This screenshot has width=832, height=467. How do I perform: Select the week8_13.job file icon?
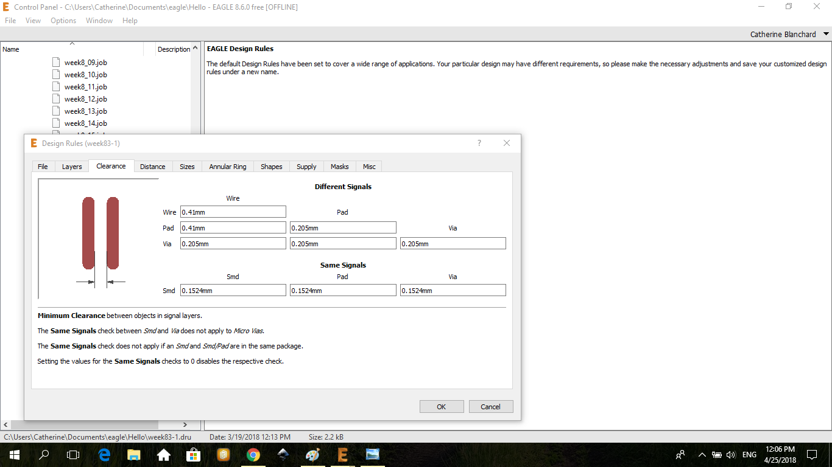(56, 111)
